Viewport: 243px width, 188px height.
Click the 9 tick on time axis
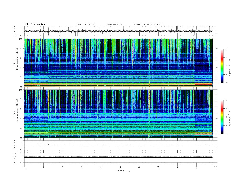point(196,167)
